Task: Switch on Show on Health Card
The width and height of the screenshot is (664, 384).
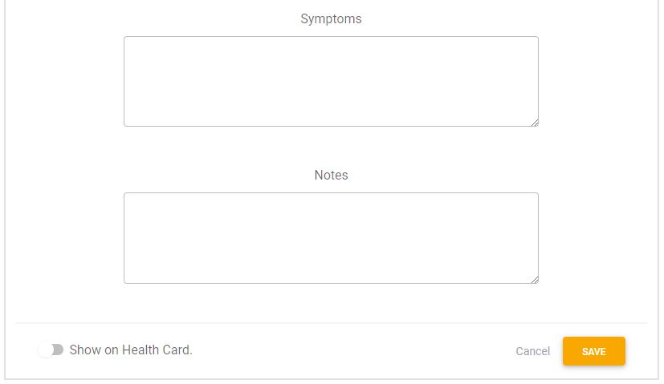Action: 51,350
